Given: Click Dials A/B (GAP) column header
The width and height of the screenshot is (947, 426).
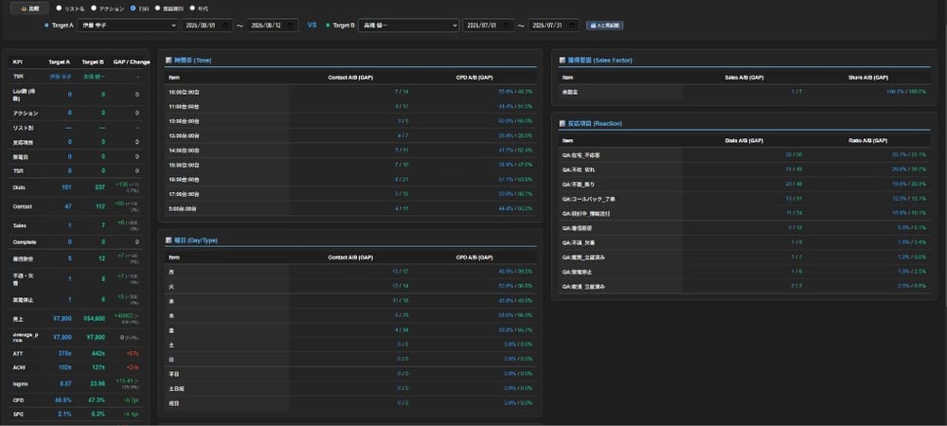Looking at the screenshot, I should (x=744, y=140).
